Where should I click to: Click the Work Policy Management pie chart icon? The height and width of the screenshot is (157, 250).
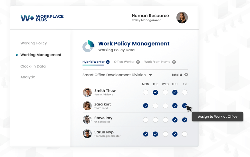89,46
